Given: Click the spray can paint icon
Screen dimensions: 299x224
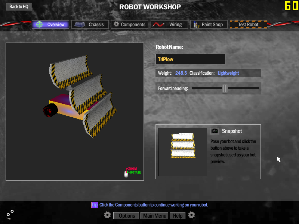Looking at the screenshot, I should (x=196, y=25).
